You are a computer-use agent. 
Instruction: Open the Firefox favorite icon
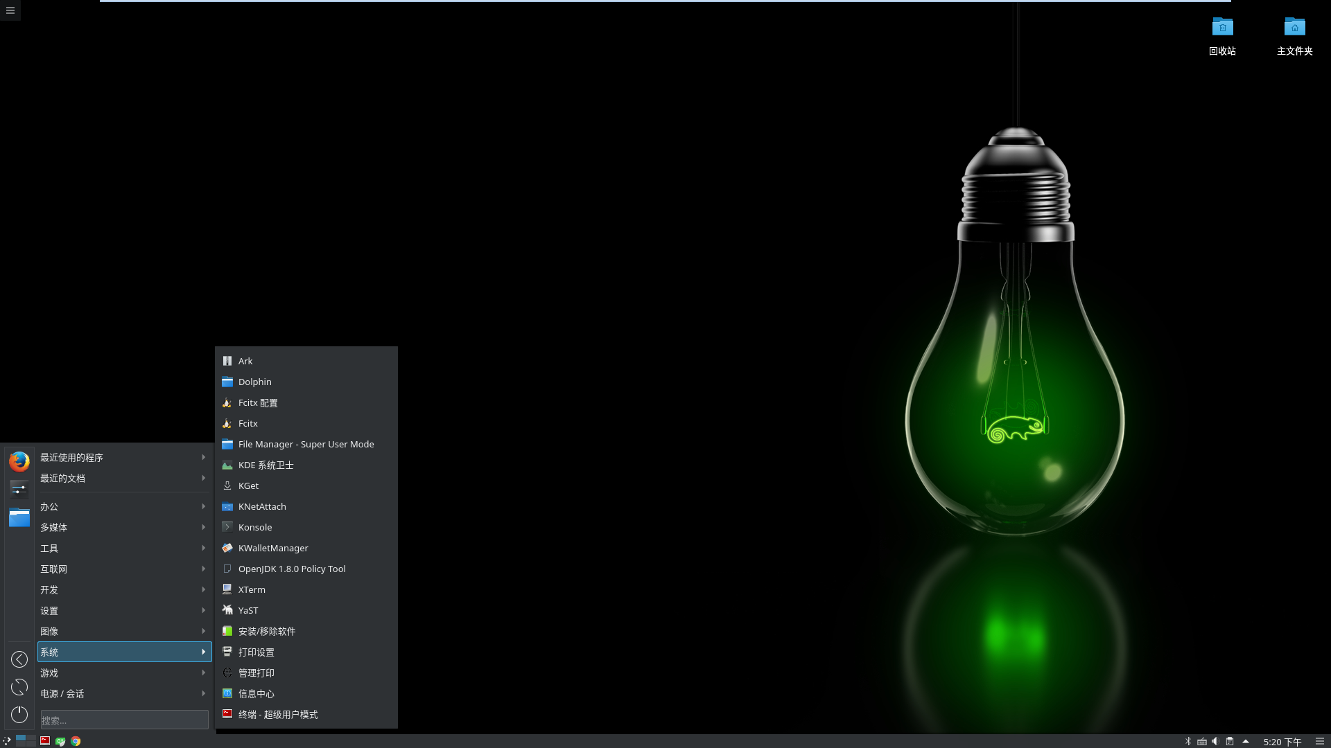(19, 461)
